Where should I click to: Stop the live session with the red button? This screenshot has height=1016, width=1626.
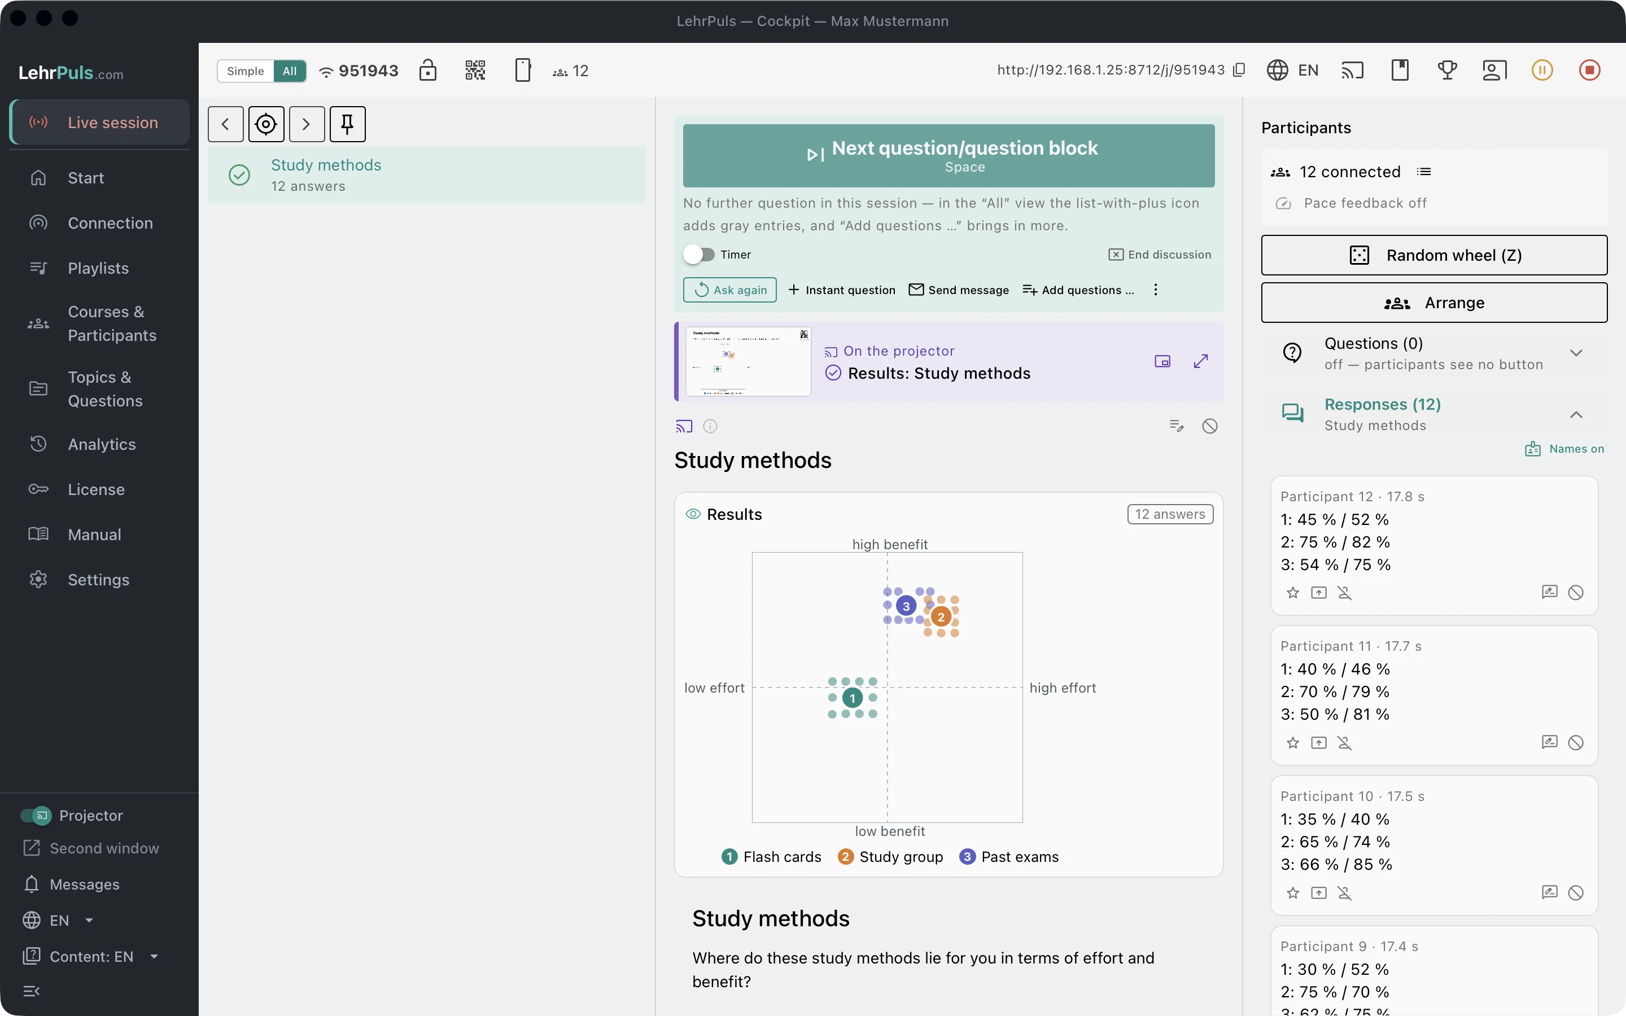1590,70
